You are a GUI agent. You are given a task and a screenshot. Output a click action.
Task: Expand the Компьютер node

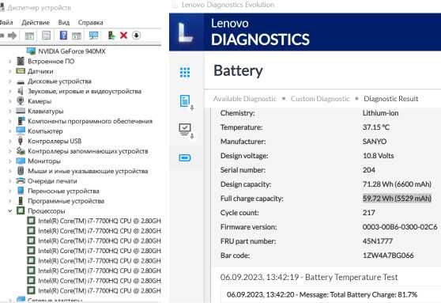click(x=9, y=131)
